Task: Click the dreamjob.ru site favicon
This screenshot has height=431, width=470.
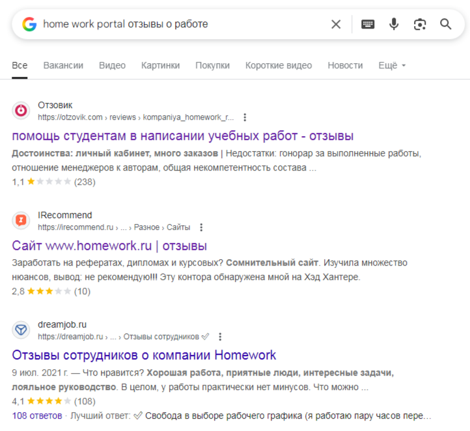Action: click(x=21, y=330)
